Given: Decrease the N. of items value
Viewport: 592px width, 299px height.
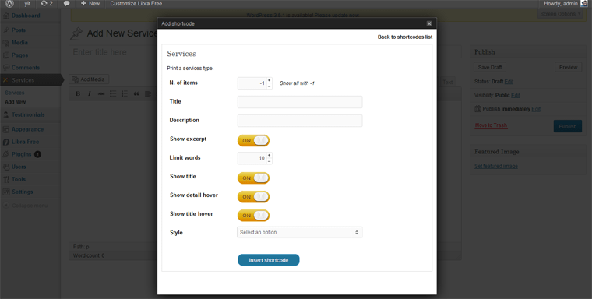Looking at the screenshot, I should click(269, 86).
